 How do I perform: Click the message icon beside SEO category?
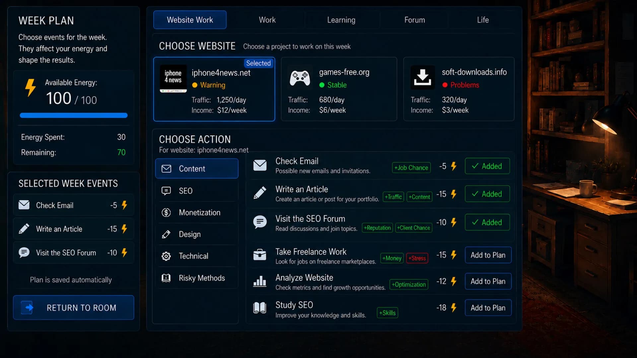[166, 191]
